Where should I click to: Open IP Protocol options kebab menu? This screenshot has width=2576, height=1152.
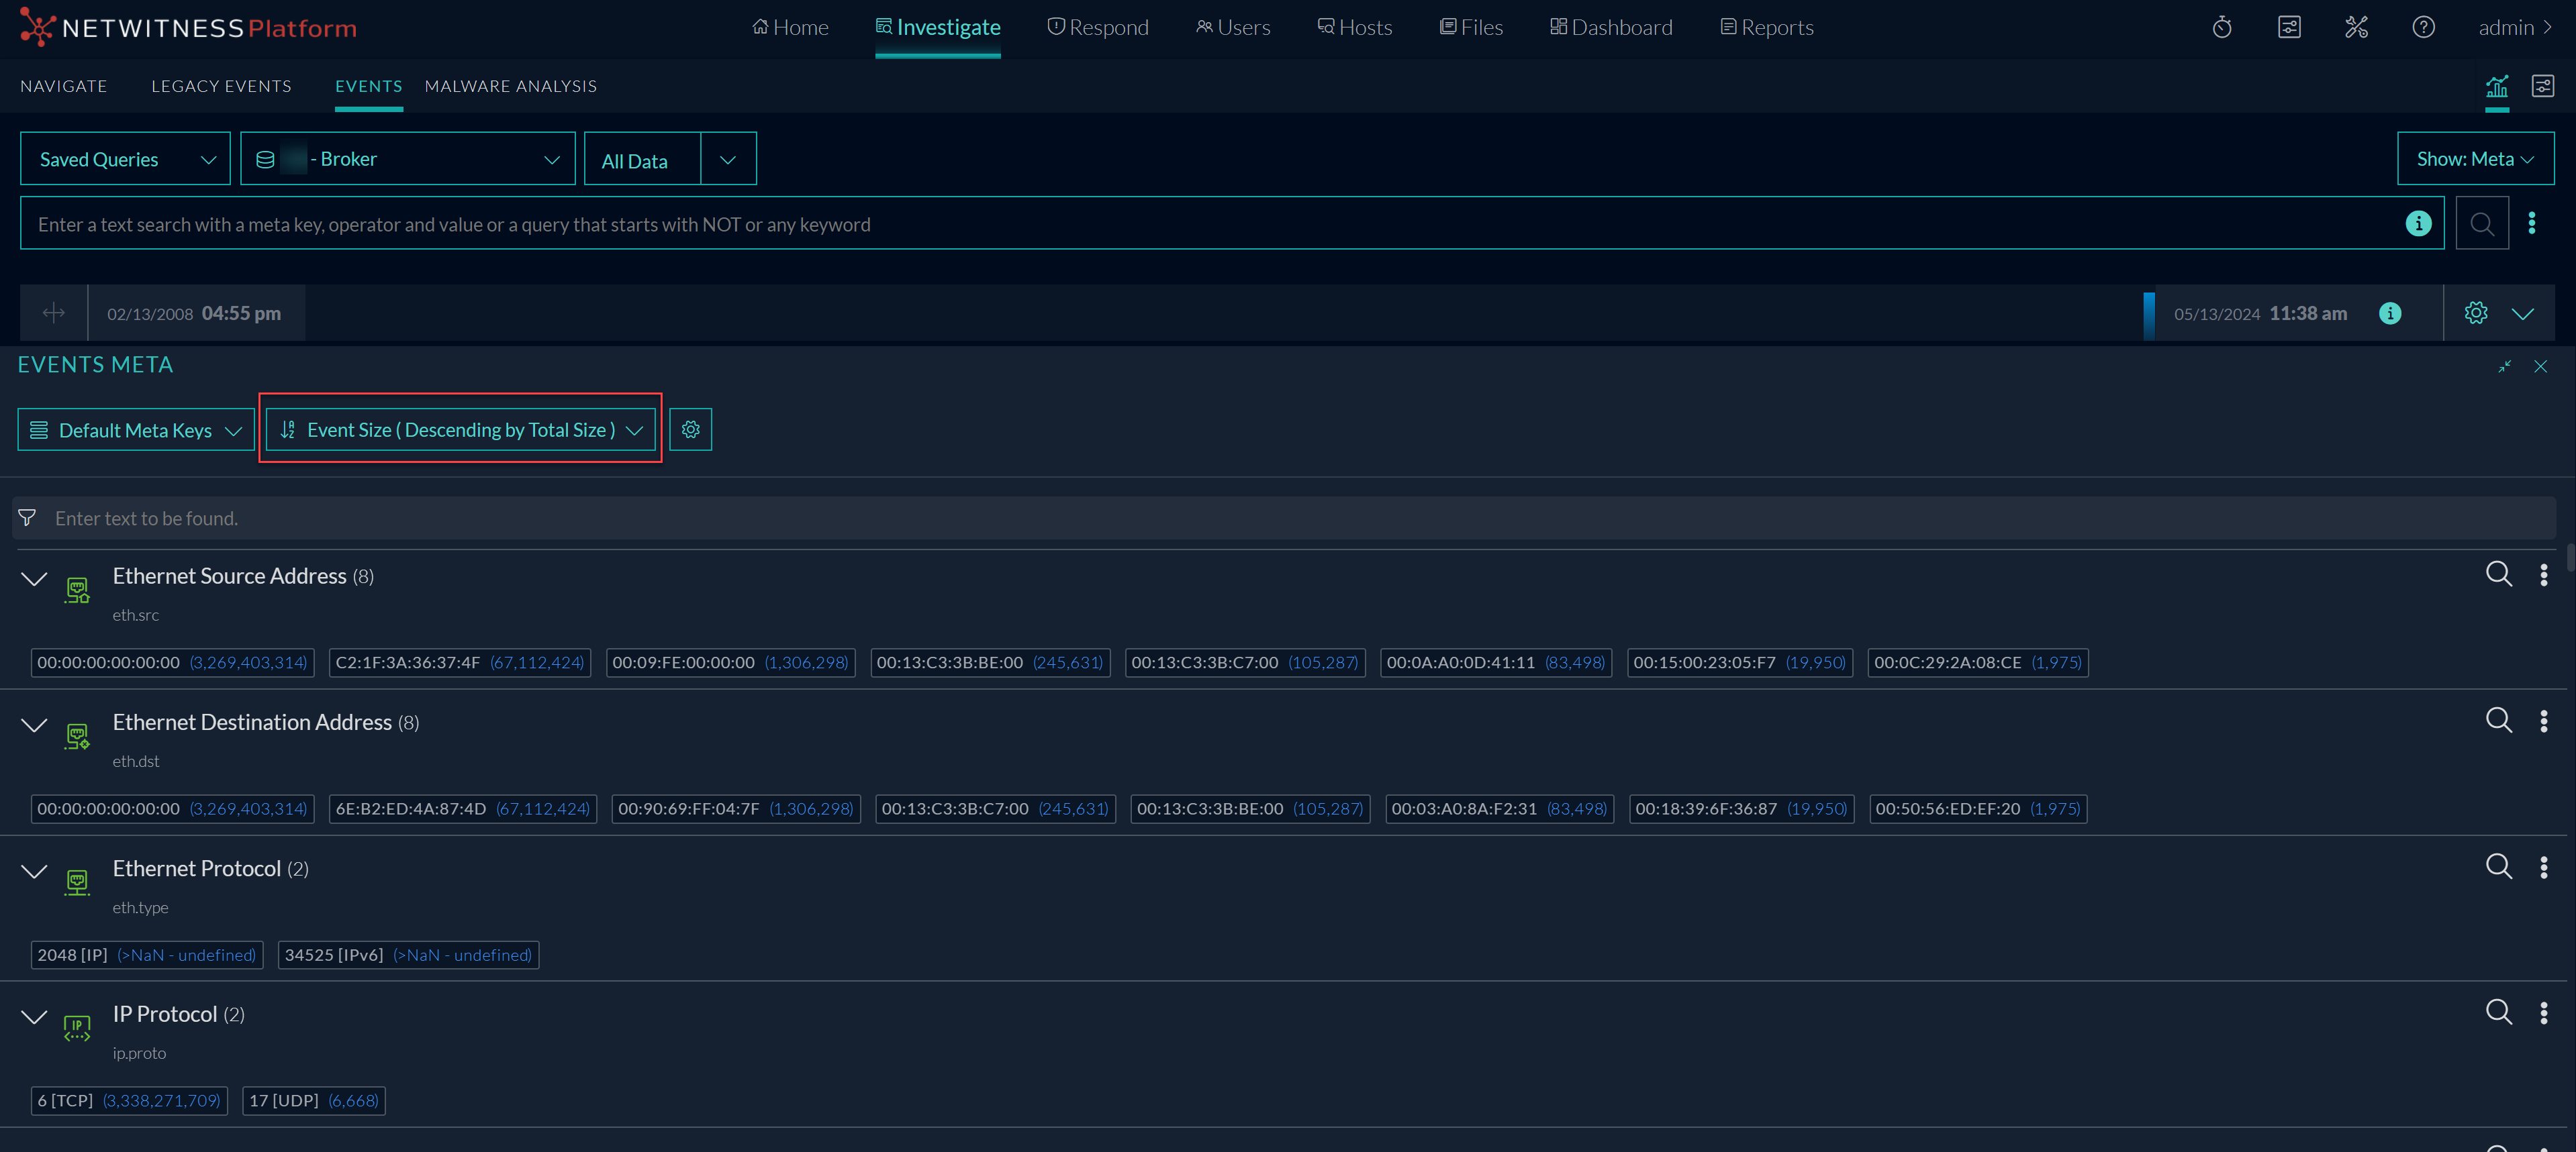click(x=2543, y=1013)
